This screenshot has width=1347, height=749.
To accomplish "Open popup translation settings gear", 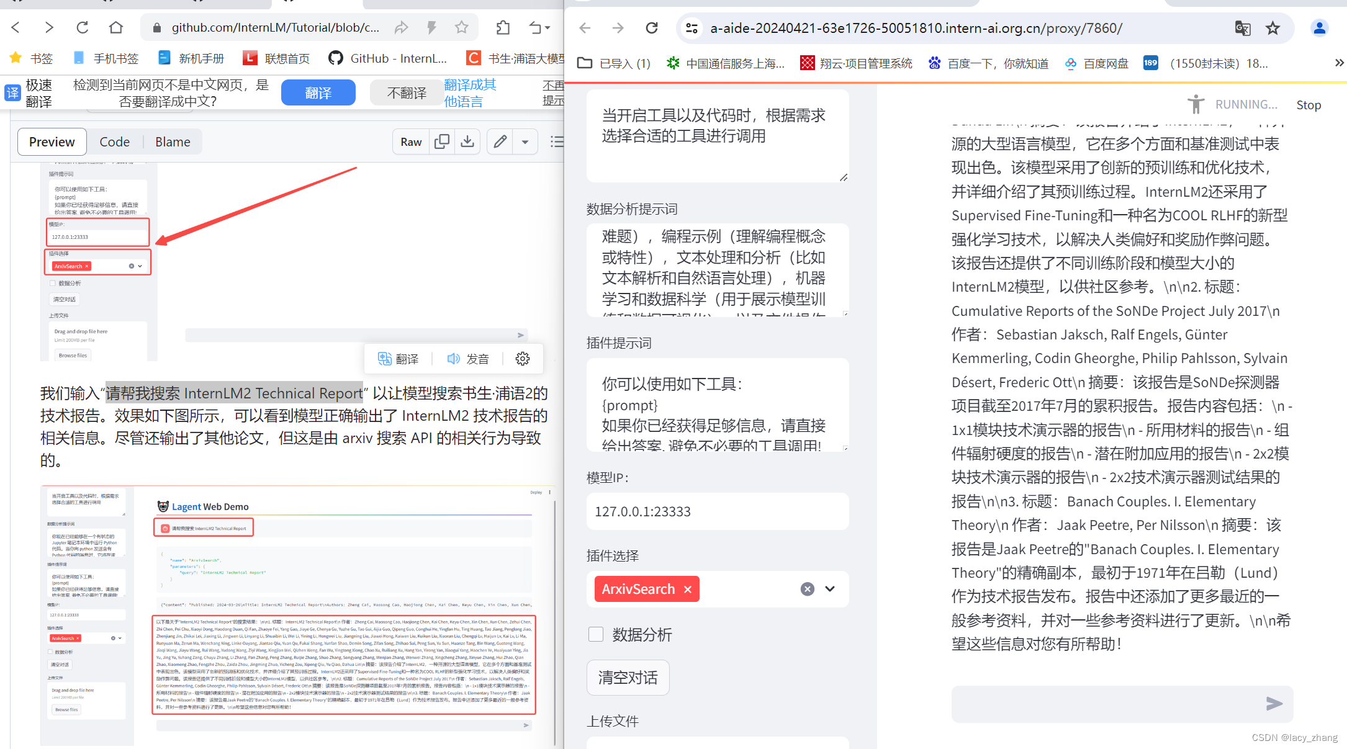I will (523, 359).
